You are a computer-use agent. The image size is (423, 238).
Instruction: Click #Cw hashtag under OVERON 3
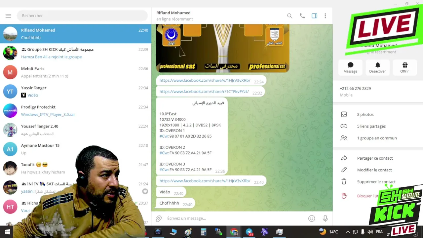[x=164, y=170]
